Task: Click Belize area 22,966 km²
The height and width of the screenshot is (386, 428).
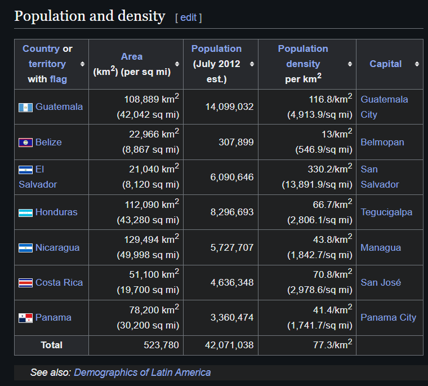Action: pos(154,134)
